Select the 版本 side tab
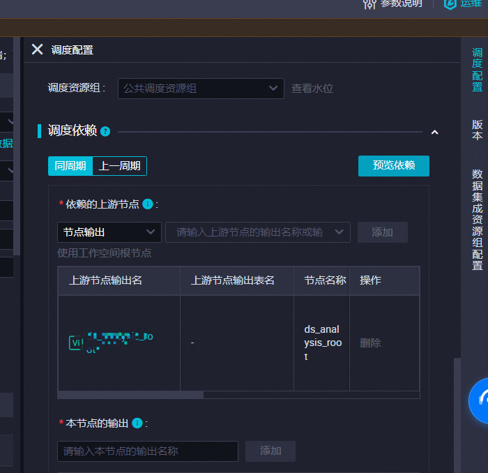Image resolution: width=488 pixels, height=473 pixels. pyautogui.click(x=477, y=130)
